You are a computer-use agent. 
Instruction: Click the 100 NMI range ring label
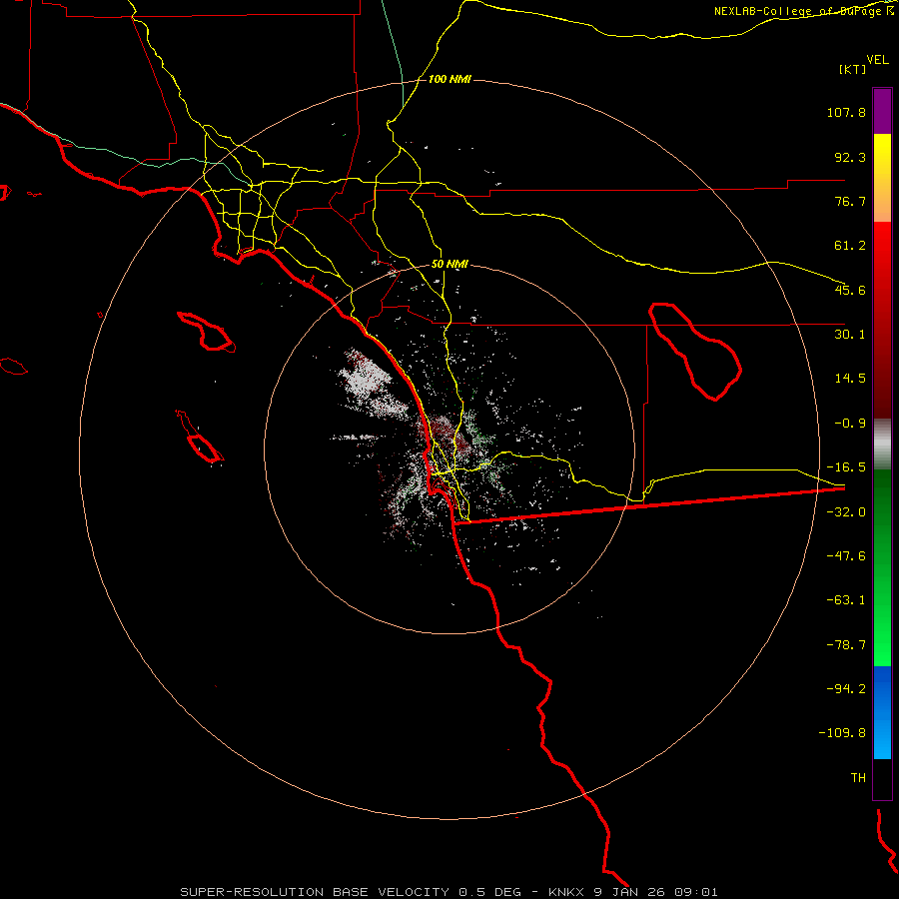click(449, 79)
